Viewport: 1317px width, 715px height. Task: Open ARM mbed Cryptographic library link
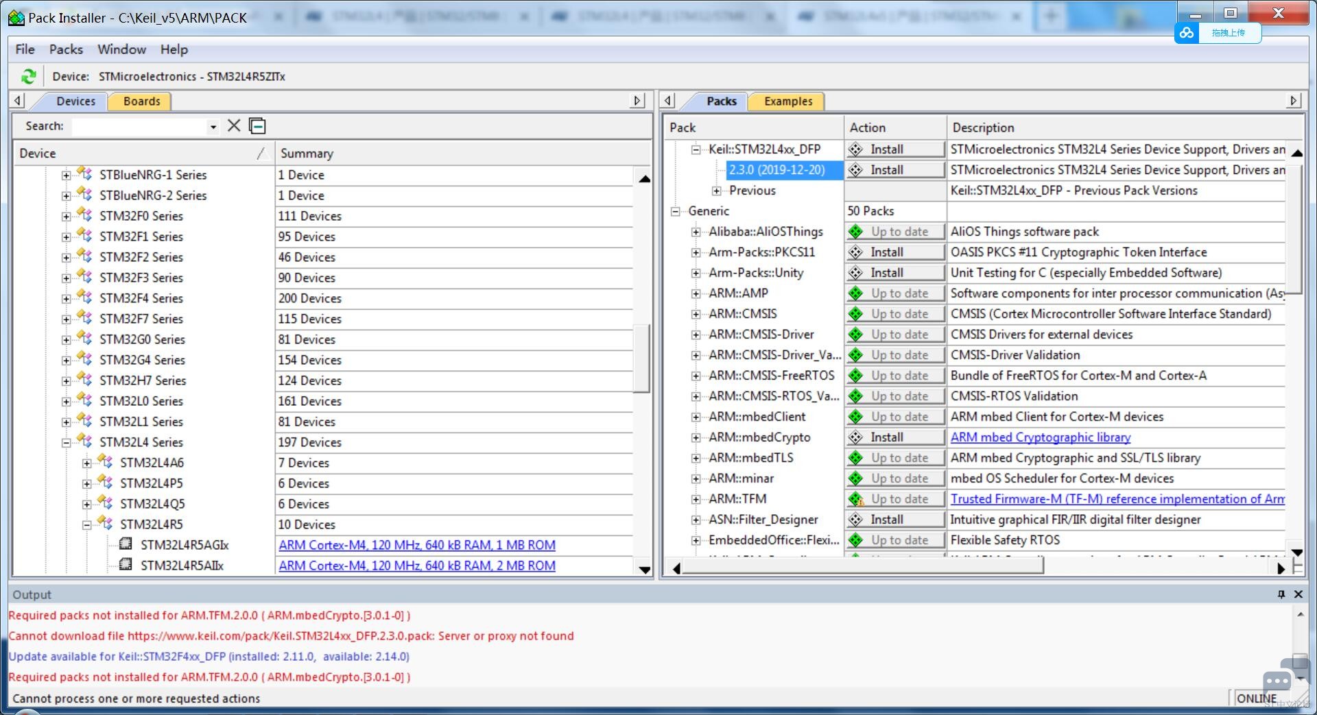(x=1041, y=437)
